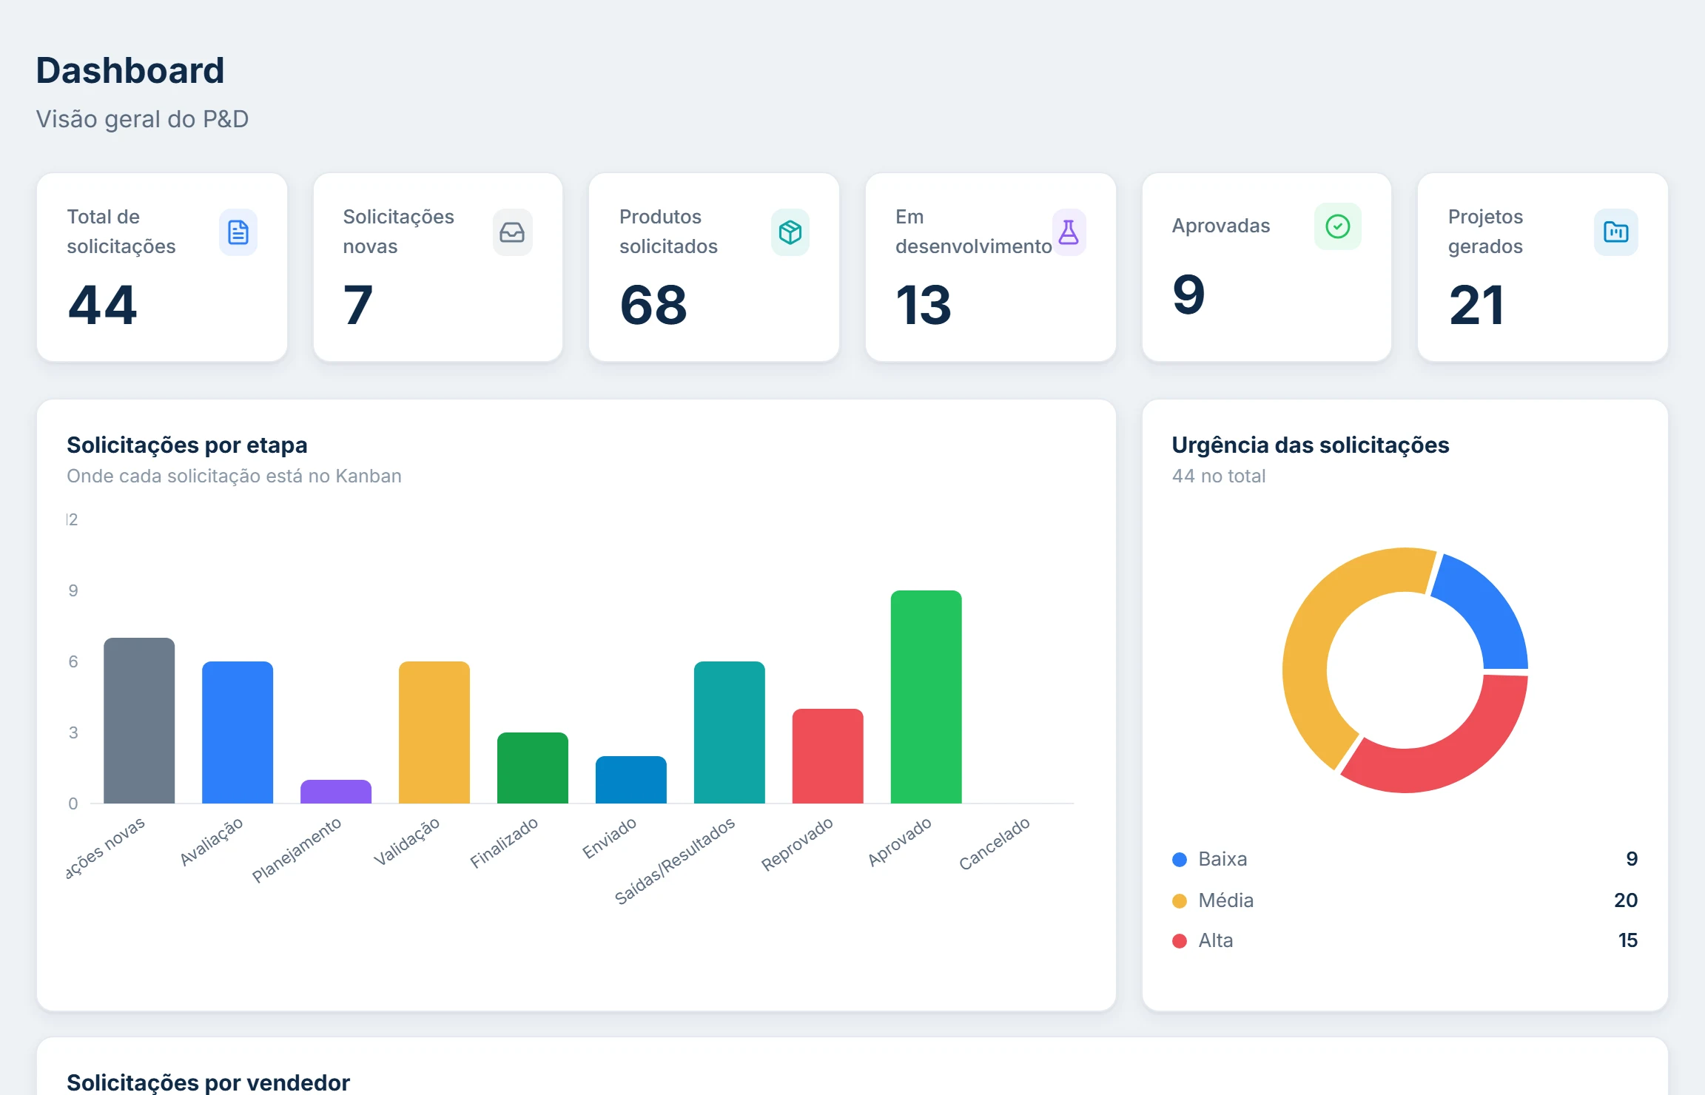Click the number 21 on Projetos gerados
Viewport: 1705px width, 1095px height.
pyautogui.click(x=1476, y=305)
